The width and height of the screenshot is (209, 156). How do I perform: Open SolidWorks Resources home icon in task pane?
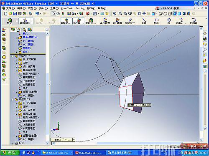pyautogui.click(x=205, y=33)
